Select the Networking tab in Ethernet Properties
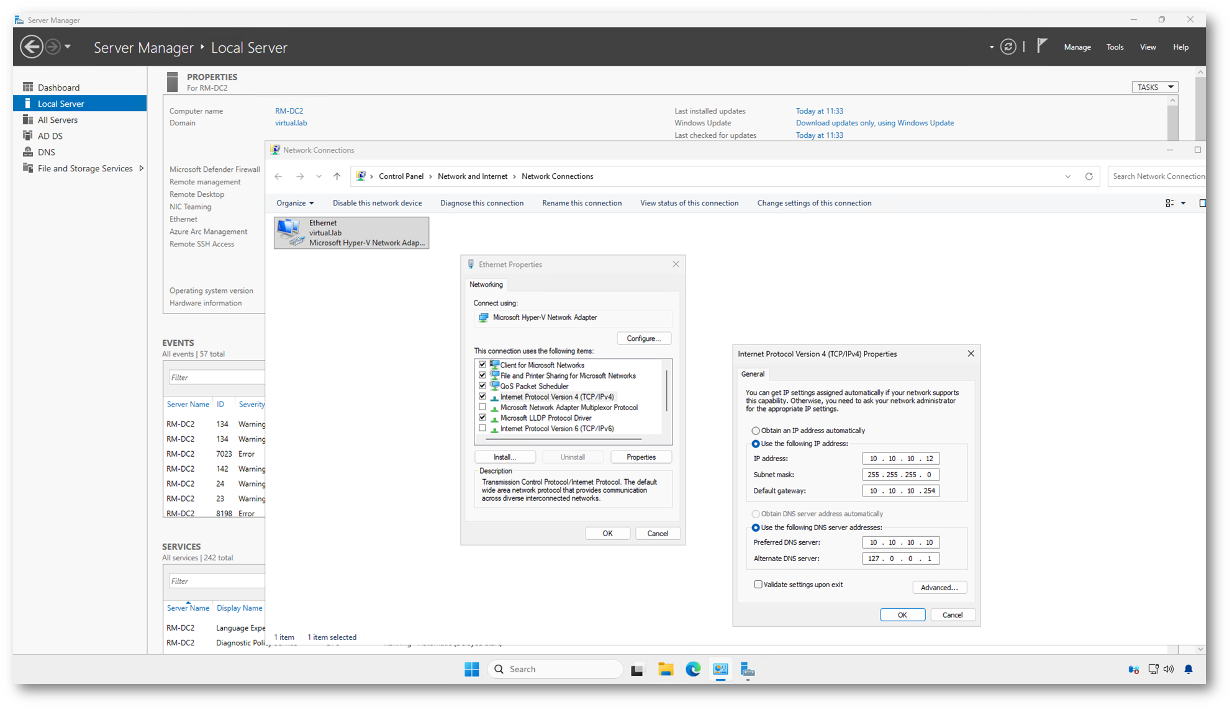Viewport: 1232px width, 710px height. point(486,284)
